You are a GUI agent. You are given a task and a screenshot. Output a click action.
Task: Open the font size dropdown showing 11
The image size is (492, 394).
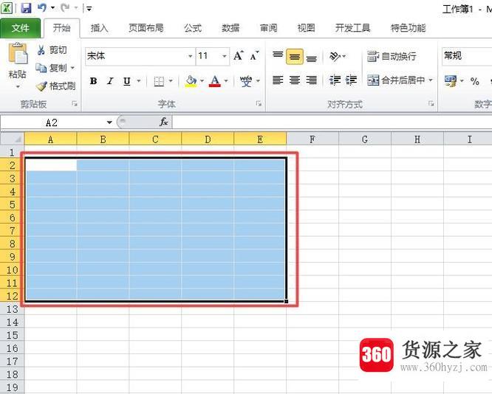pyautogui.click(x=225, y=56)
